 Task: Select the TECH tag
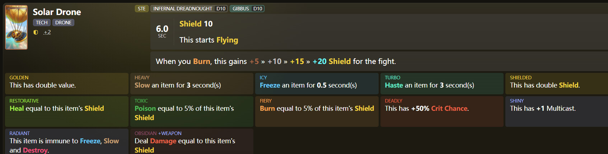pos(42,23)
